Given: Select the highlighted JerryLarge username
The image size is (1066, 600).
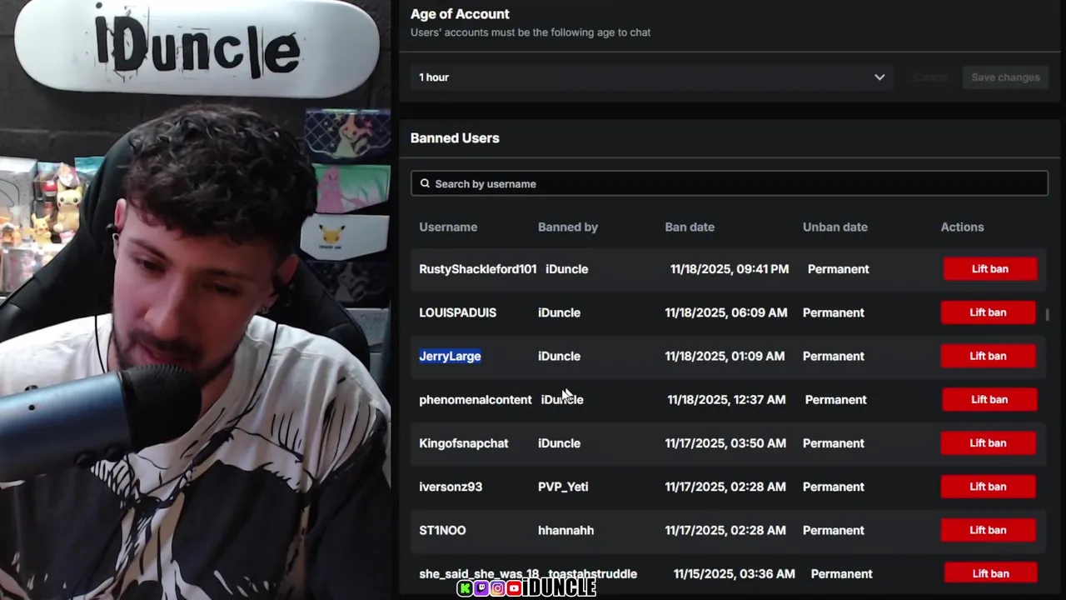Looking at the screenshot, I should click(x=450, y=356).
